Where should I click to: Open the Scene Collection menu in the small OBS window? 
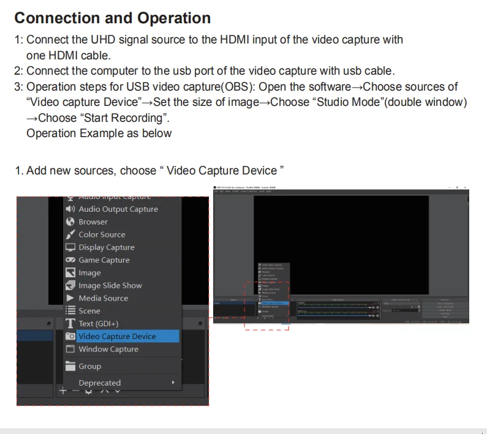pyautogui.click(x=249, y=191)
